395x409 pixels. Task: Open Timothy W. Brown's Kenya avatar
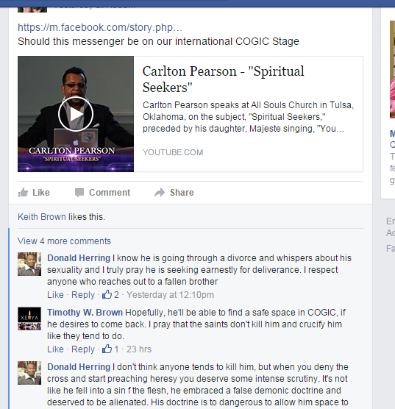29,319
